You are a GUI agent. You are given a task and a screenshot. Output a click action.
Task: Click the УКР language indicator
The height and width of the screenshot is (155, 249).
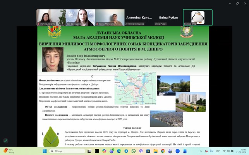pyautogui.click(x=218, y=151)
